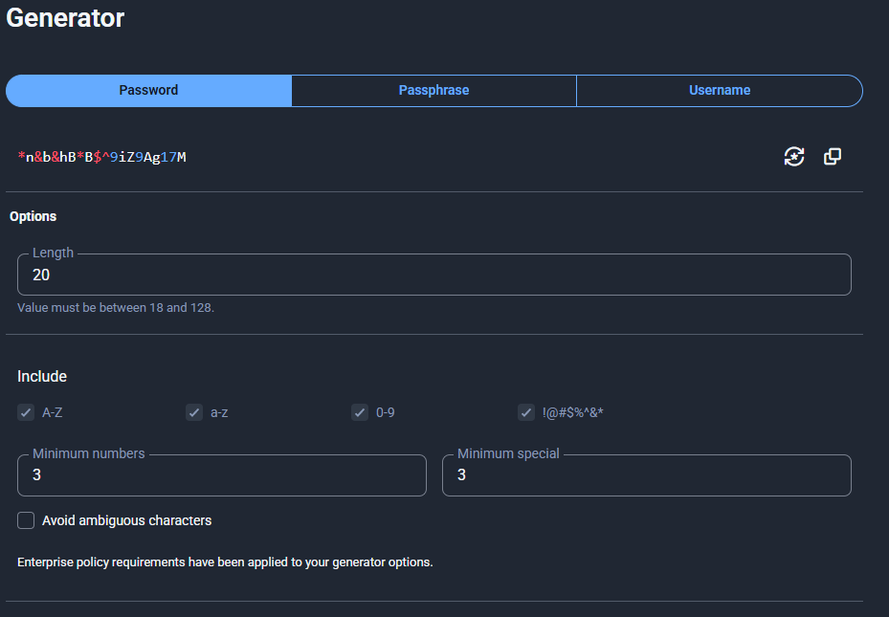This screenshot has height=617, width=889.
Task: Select the Password tab
Action: (x=148, y=90)
